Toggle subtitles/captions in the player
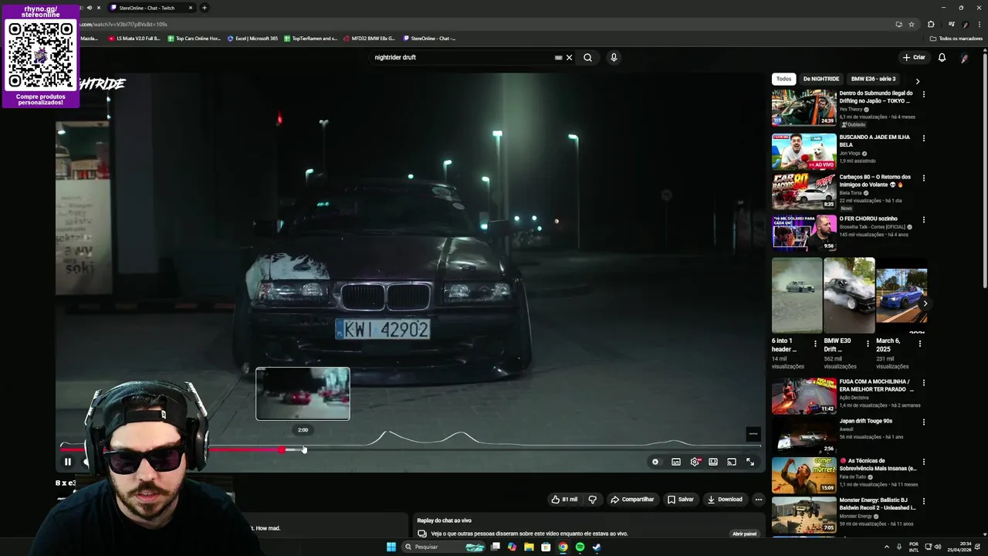The image size is (988, 556). click(676, 462)
